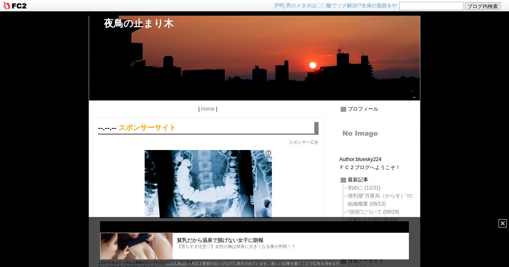
Task: Close the overlay ad with X button
Action: click(x=503, y=223)
